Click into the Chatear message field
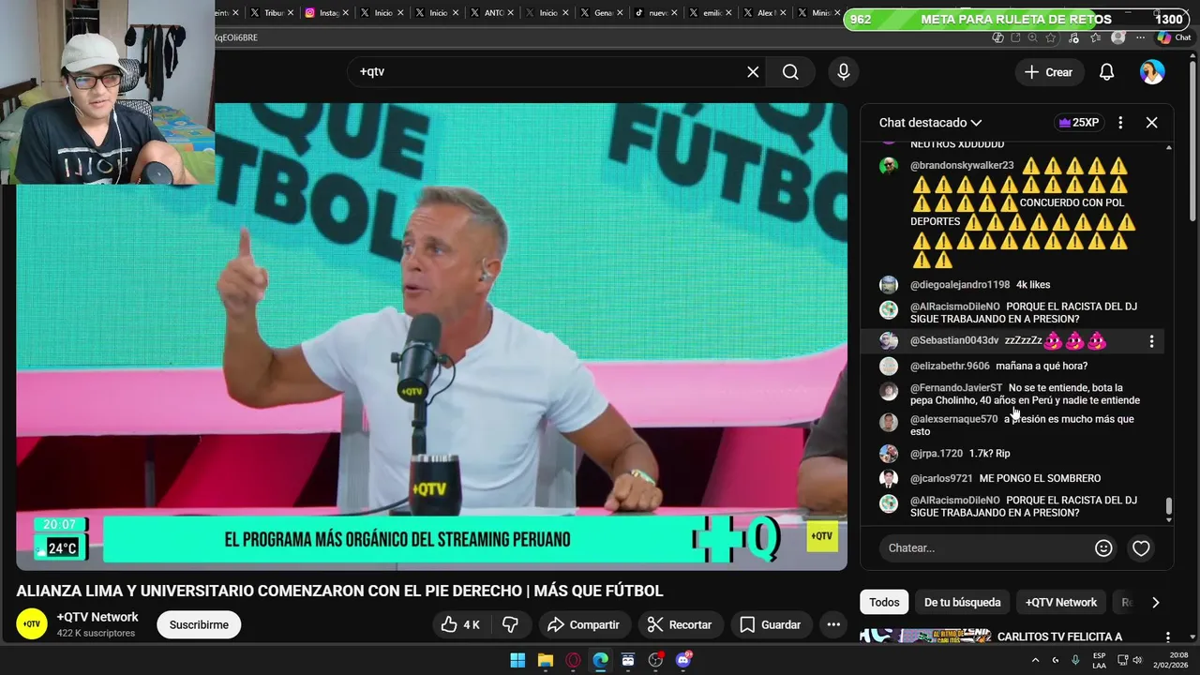This screenshot has width=1200, height=675. pos(984,548)
